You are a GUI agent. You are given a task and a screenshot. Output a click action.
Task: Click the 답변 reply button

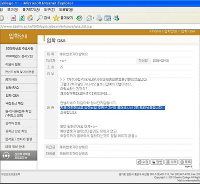pyautogui.click(x=157, y=162)
